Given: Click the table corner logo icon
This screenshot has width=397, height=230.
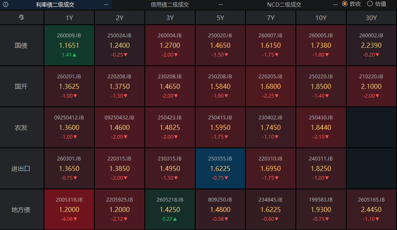Looking at the screenshot, I should [x=21, y=17].
